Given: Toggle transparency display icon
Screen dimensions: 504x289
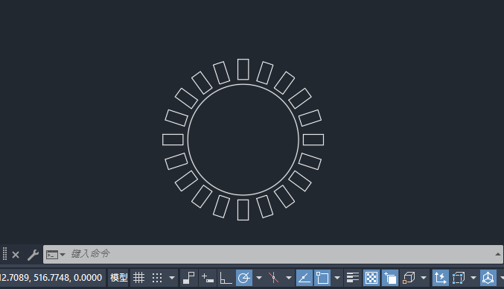Looking at the screenshot, I should click(x=371, y=278).
